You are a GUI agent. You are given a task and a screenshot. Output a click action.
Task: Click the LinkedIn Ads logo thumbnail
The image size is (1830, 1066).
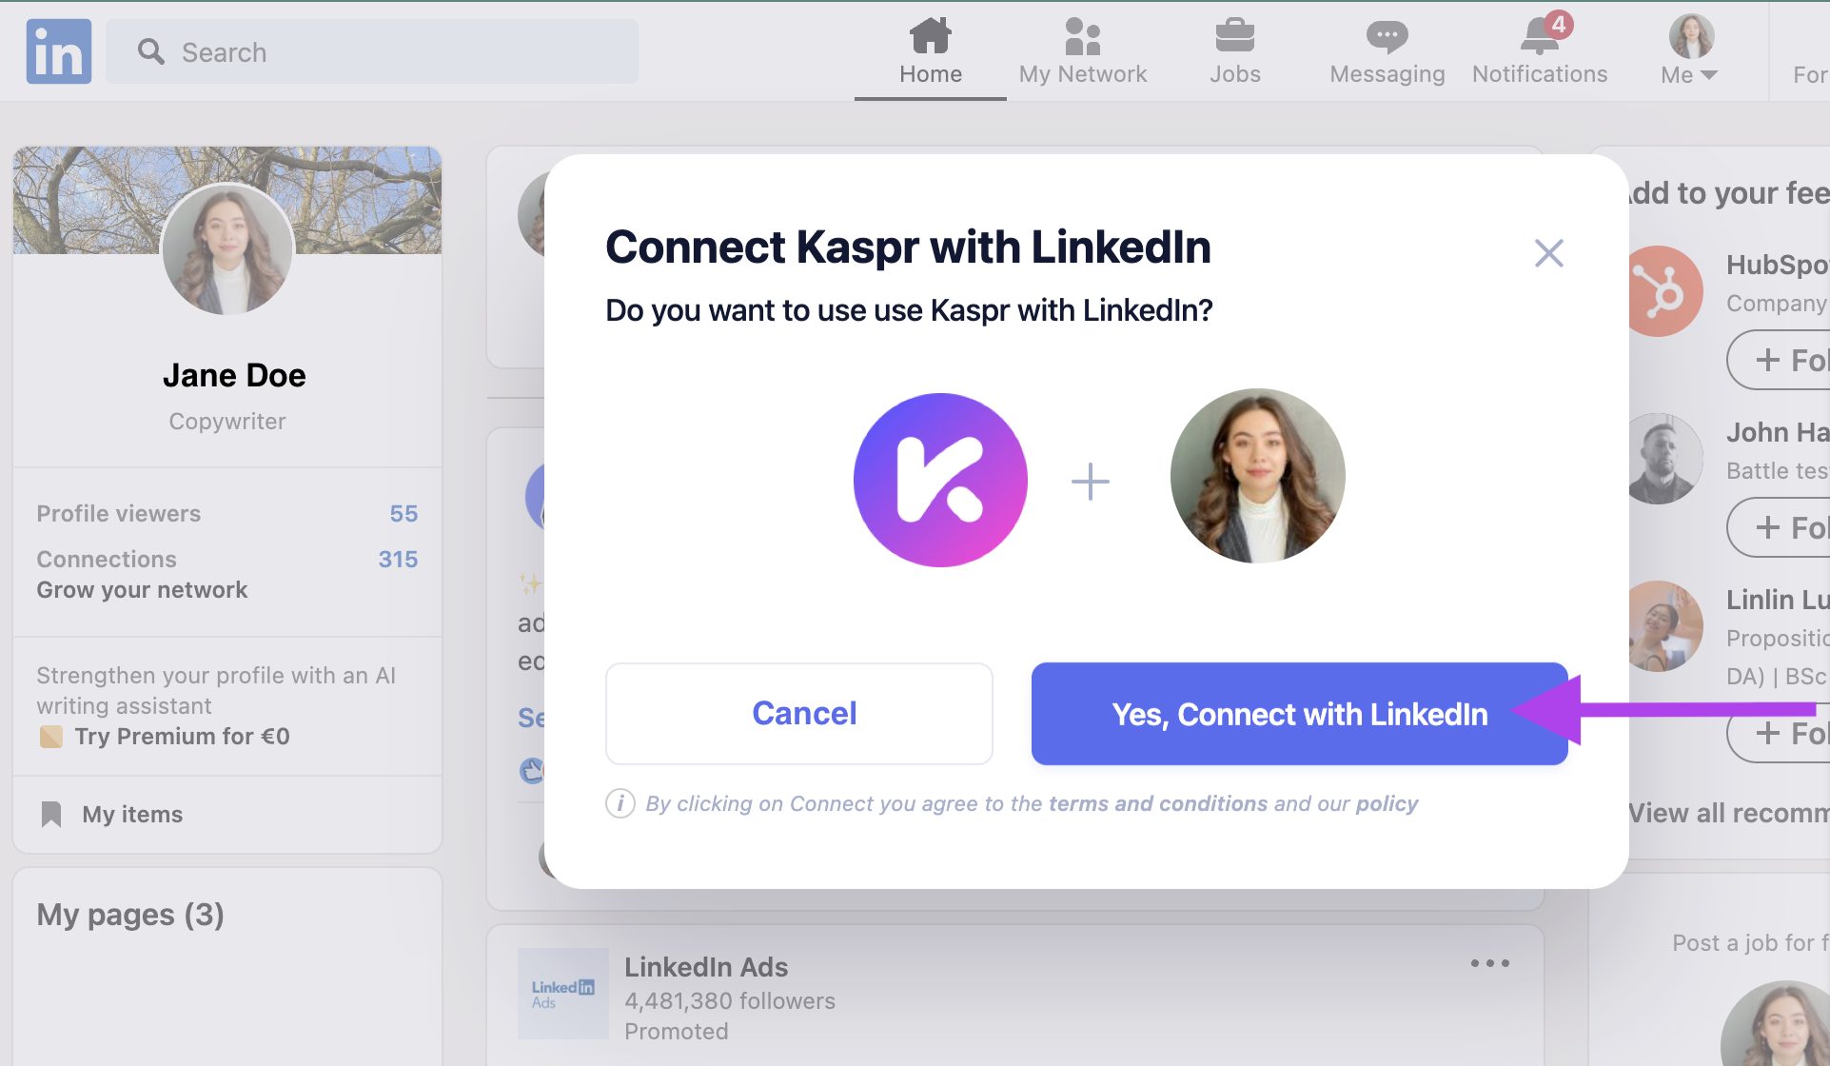tap(563, 994)
